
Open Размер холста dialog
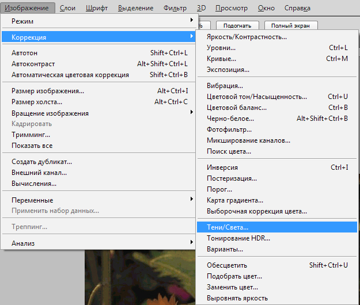click(x=98, y=102)
